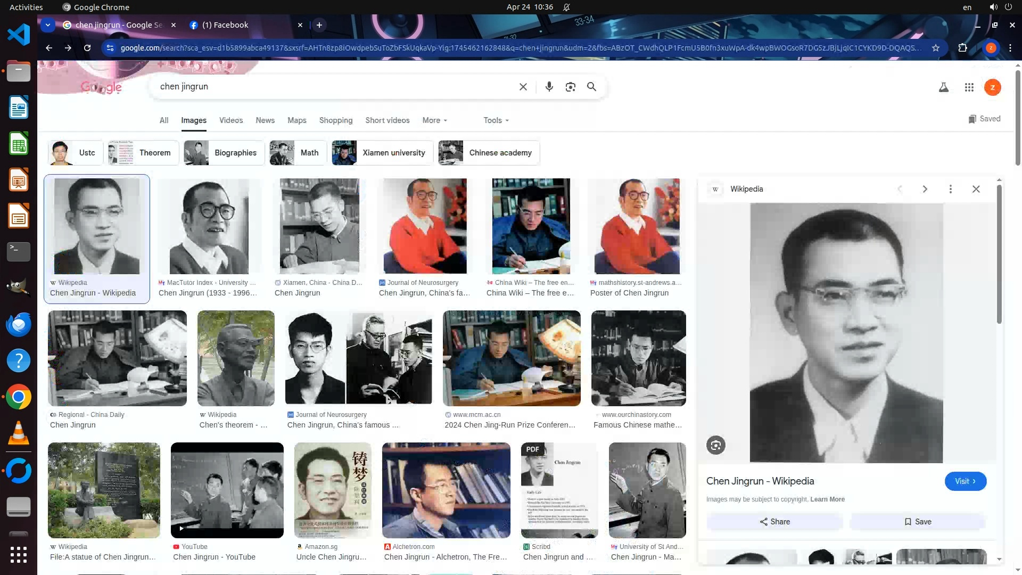Open the tab search dropdown arrow
Image resolution: width=1022 pixels, height=575 pixels.
[x=48, y=25]
